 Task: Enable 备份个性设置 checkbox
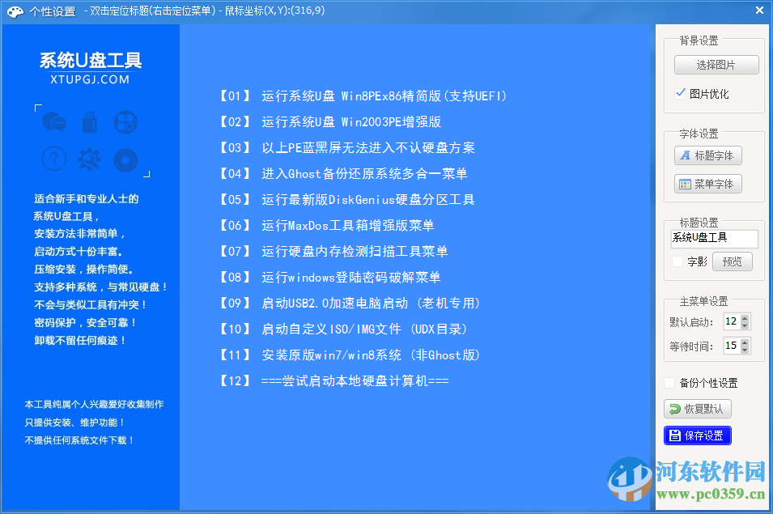tap(669, 382)
